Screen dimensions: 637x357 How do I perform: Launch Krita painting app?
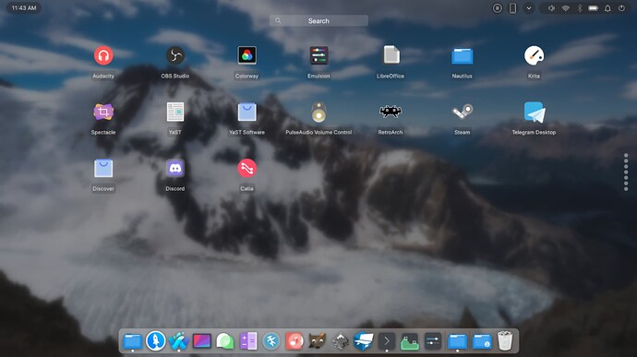point(534,55)
